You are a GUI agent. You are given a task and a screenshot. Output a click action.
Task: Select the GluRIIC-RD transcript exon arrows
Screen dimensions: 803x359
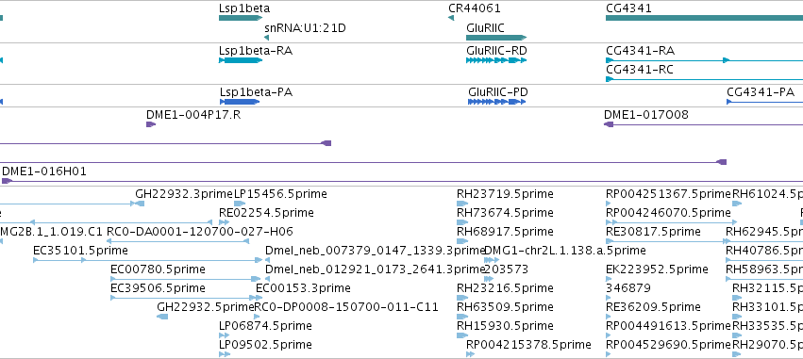(x=496, y=60)
